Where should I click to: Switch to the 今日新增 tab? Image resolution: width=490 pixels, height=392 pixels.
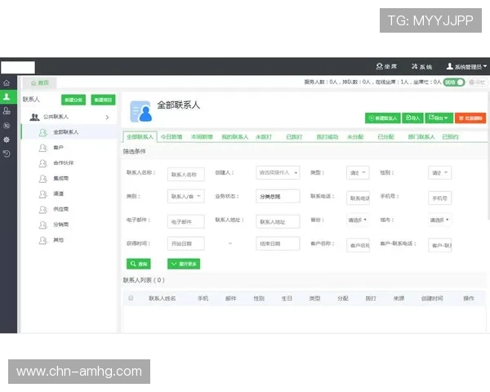coord(171,137)
